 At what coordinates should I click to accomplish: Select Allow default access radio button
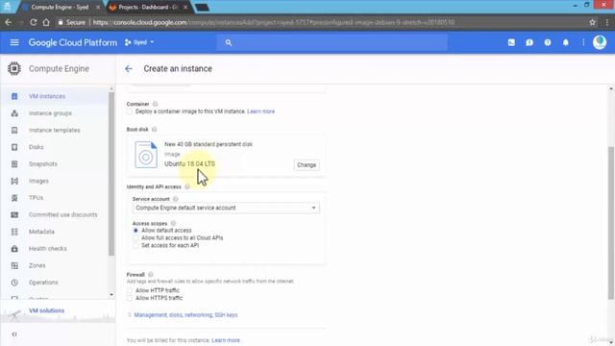(x=135, y=231)
